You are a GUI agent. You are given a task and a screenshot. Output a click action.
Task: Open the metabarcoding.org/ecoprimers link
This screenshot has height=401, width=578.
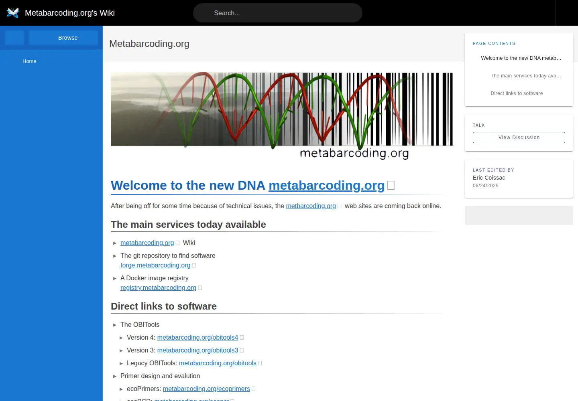(x=206, y=389)
